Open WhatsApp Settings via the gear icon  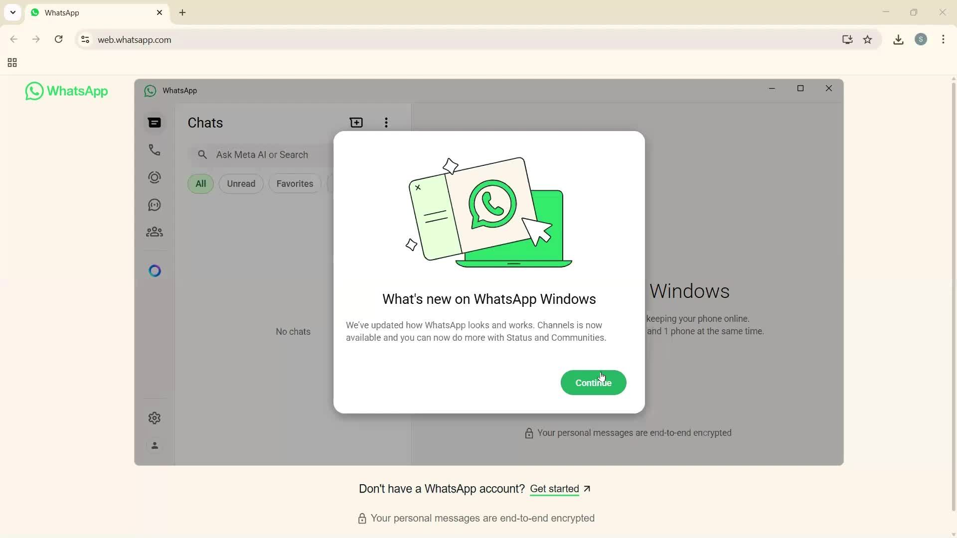pyautogui.click(x=155, y=418)
